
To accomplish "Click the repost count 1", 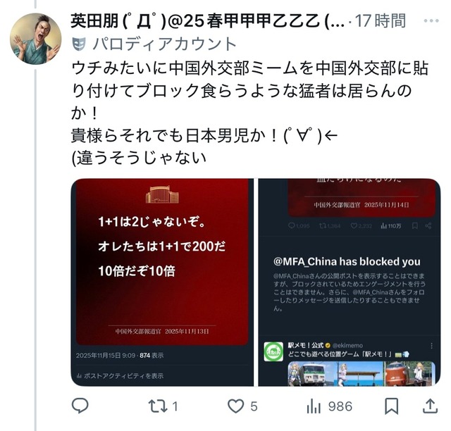I will point(175,406).
